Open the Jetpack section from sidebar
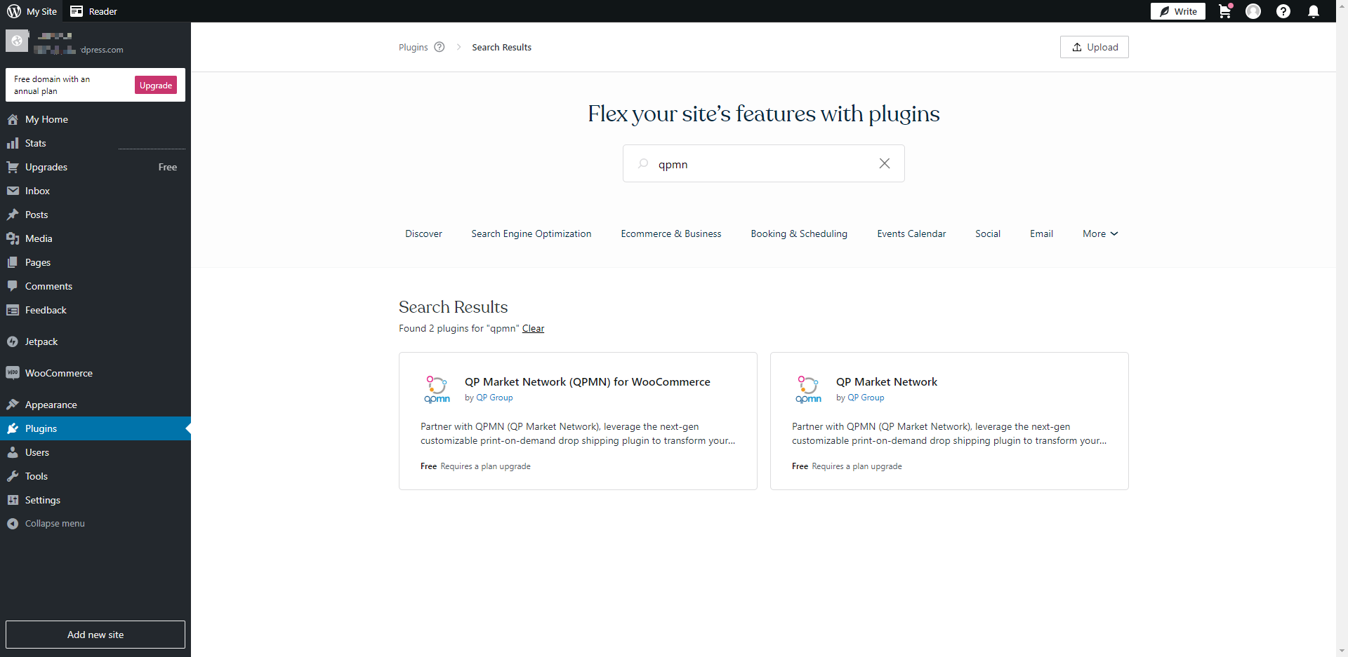This screenshot has width=1348, height=657. (41, 341)
